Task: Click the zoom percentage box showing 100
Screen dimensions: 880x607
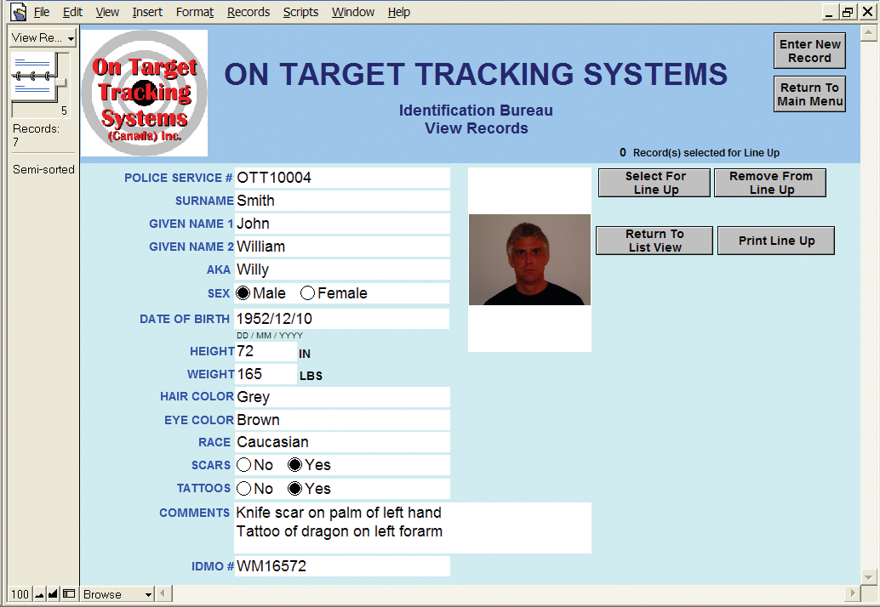Action: (19, 593)
